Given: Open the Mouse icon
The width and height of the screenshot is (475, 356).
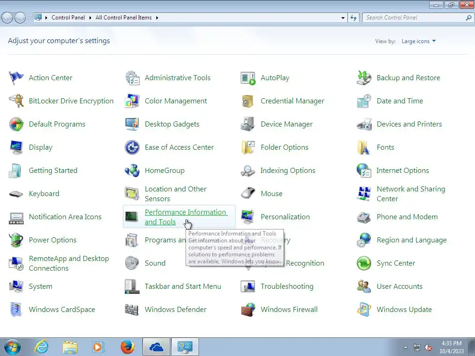Looking at the screenshot, I should point(248,194).
